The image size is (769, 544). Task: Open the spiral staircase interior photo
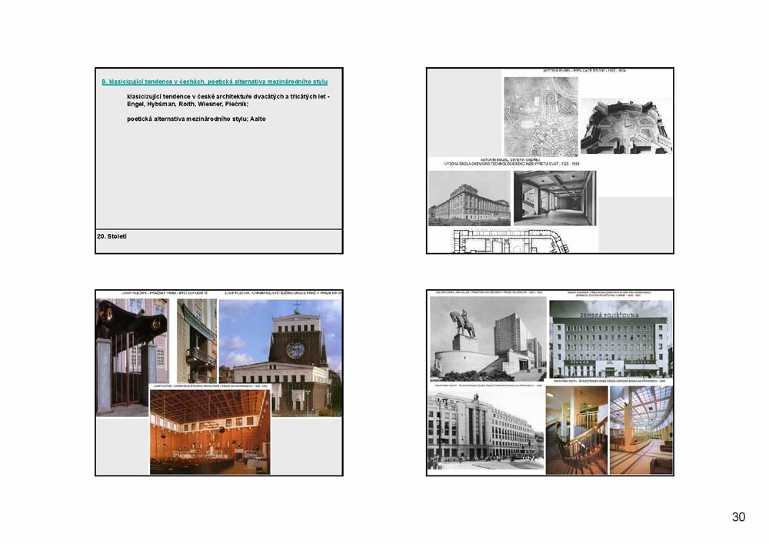577,430
